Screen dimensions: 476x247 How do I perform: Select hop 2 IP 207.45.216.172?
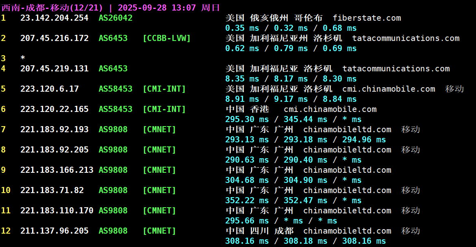pyautogui.click(x=54, y=38)
